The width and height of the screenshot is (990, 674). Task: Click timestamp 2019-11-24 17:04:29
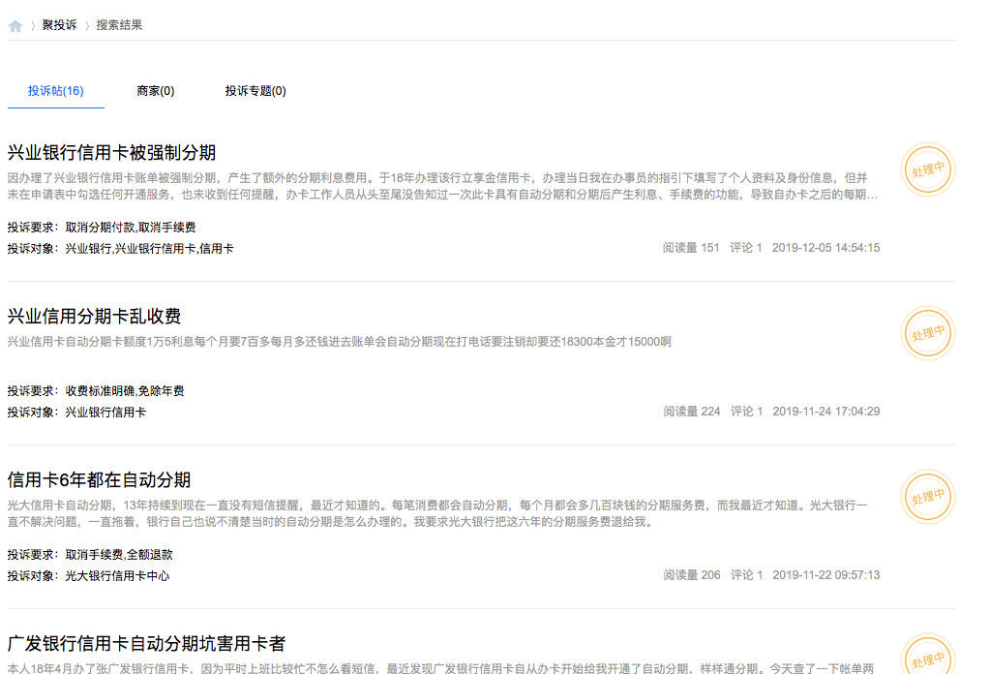coord(826,412)
